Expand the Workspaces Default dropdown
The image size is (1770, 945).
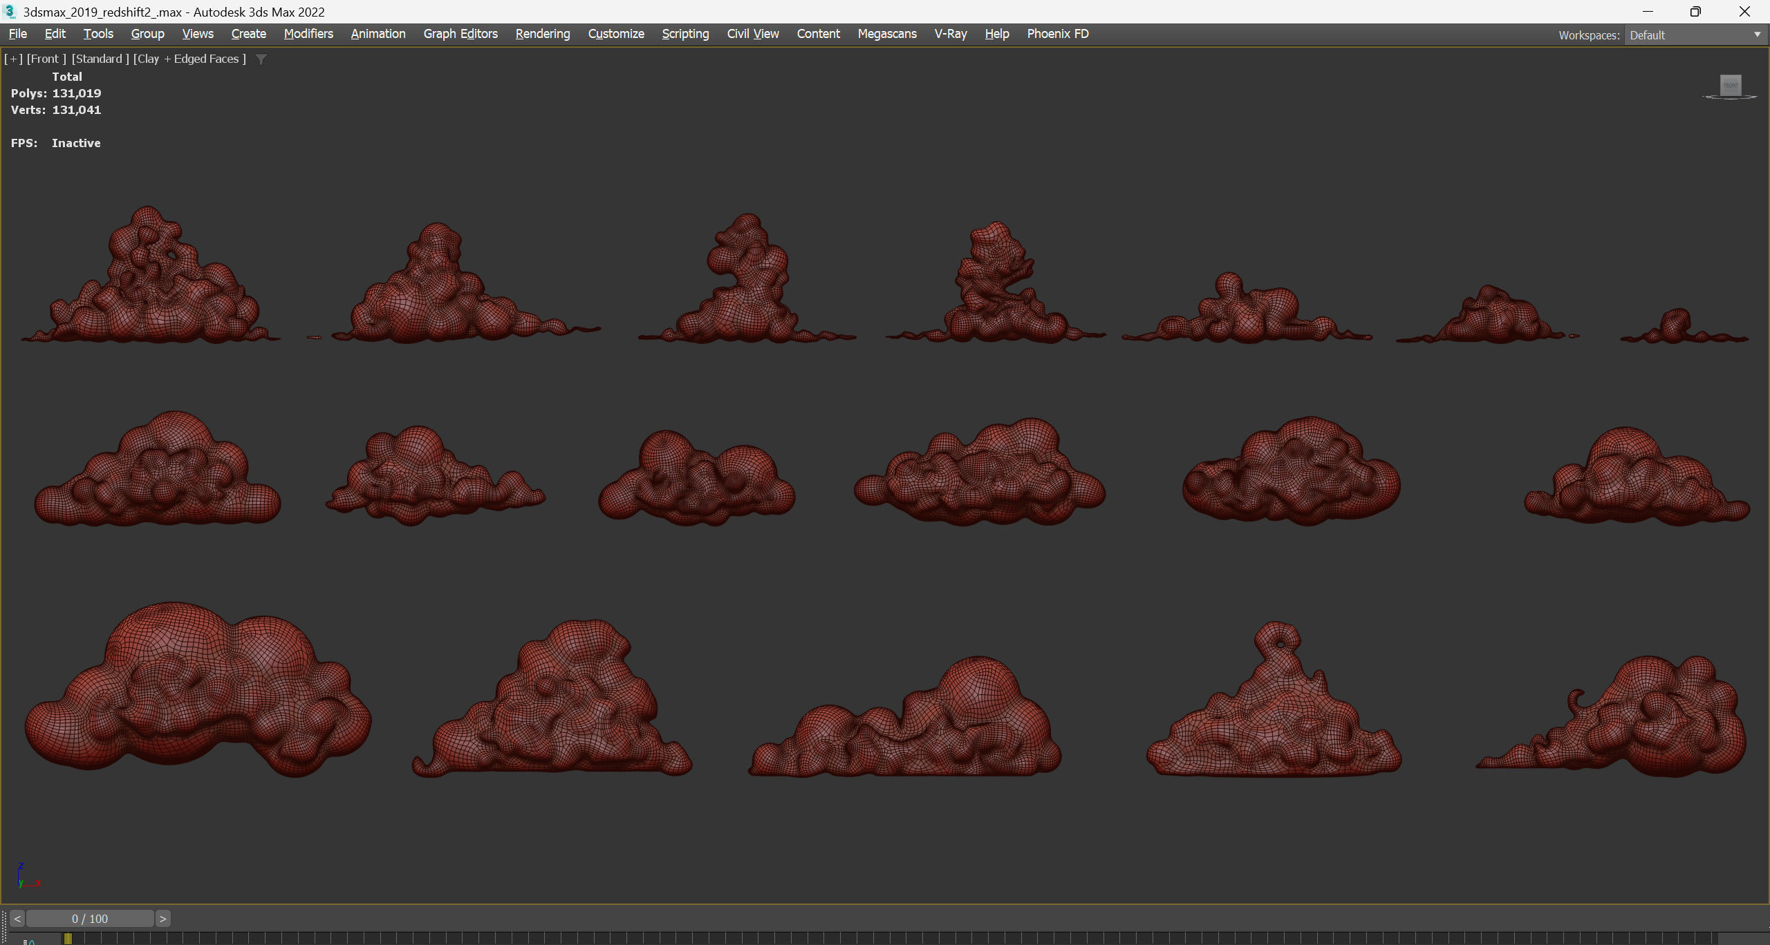point(1757,35)
